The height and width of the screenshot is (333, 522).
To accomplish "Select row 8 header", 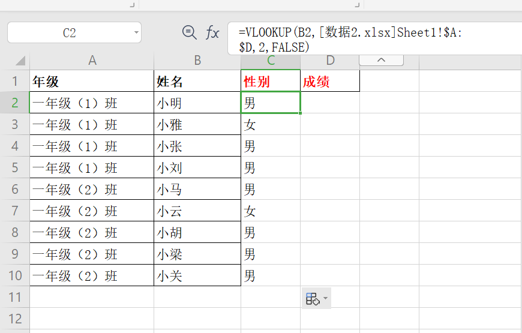I will click(x=14, y=232).
